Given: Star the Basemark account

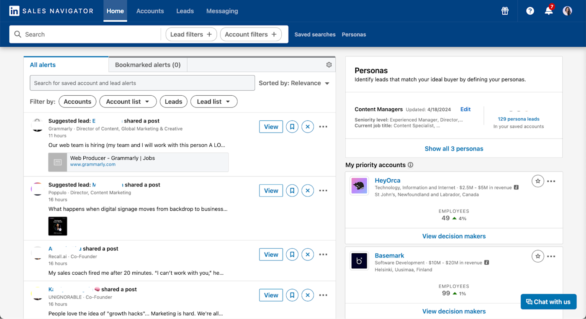Looking at the screenshot, I should tap(538, 256).
